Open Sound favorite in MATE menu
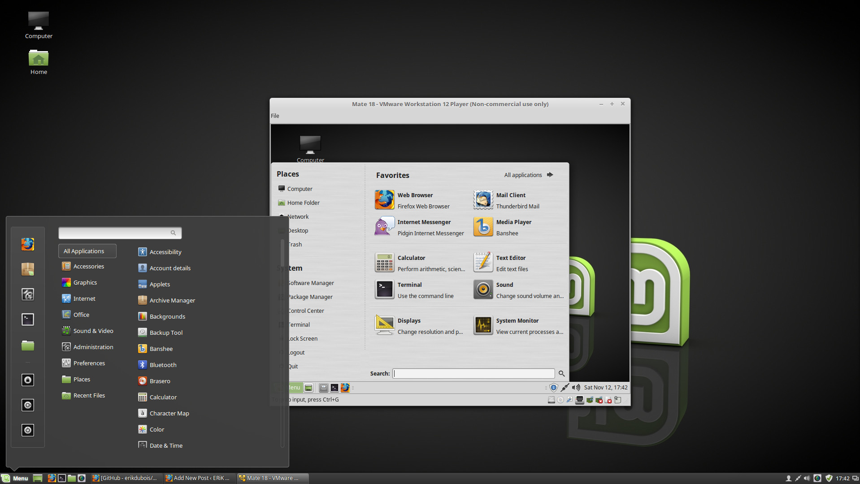 point(519,290)
